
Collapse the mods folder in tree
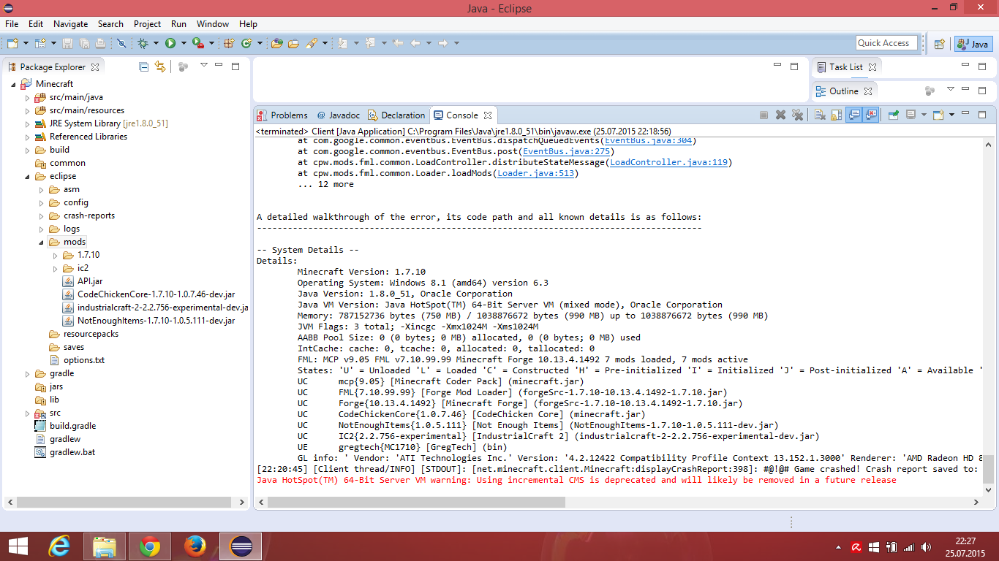(42, 243)
